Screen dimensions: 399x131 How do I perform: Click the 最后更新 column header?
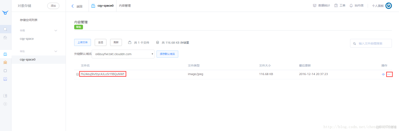tap(305, 66)
